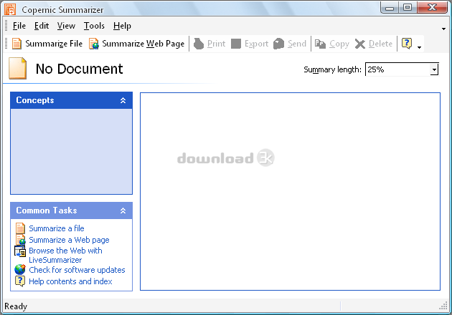Screen dimensions: 452x315
Task: Click the Ready status bar text
Action: [x=16, y=306]
